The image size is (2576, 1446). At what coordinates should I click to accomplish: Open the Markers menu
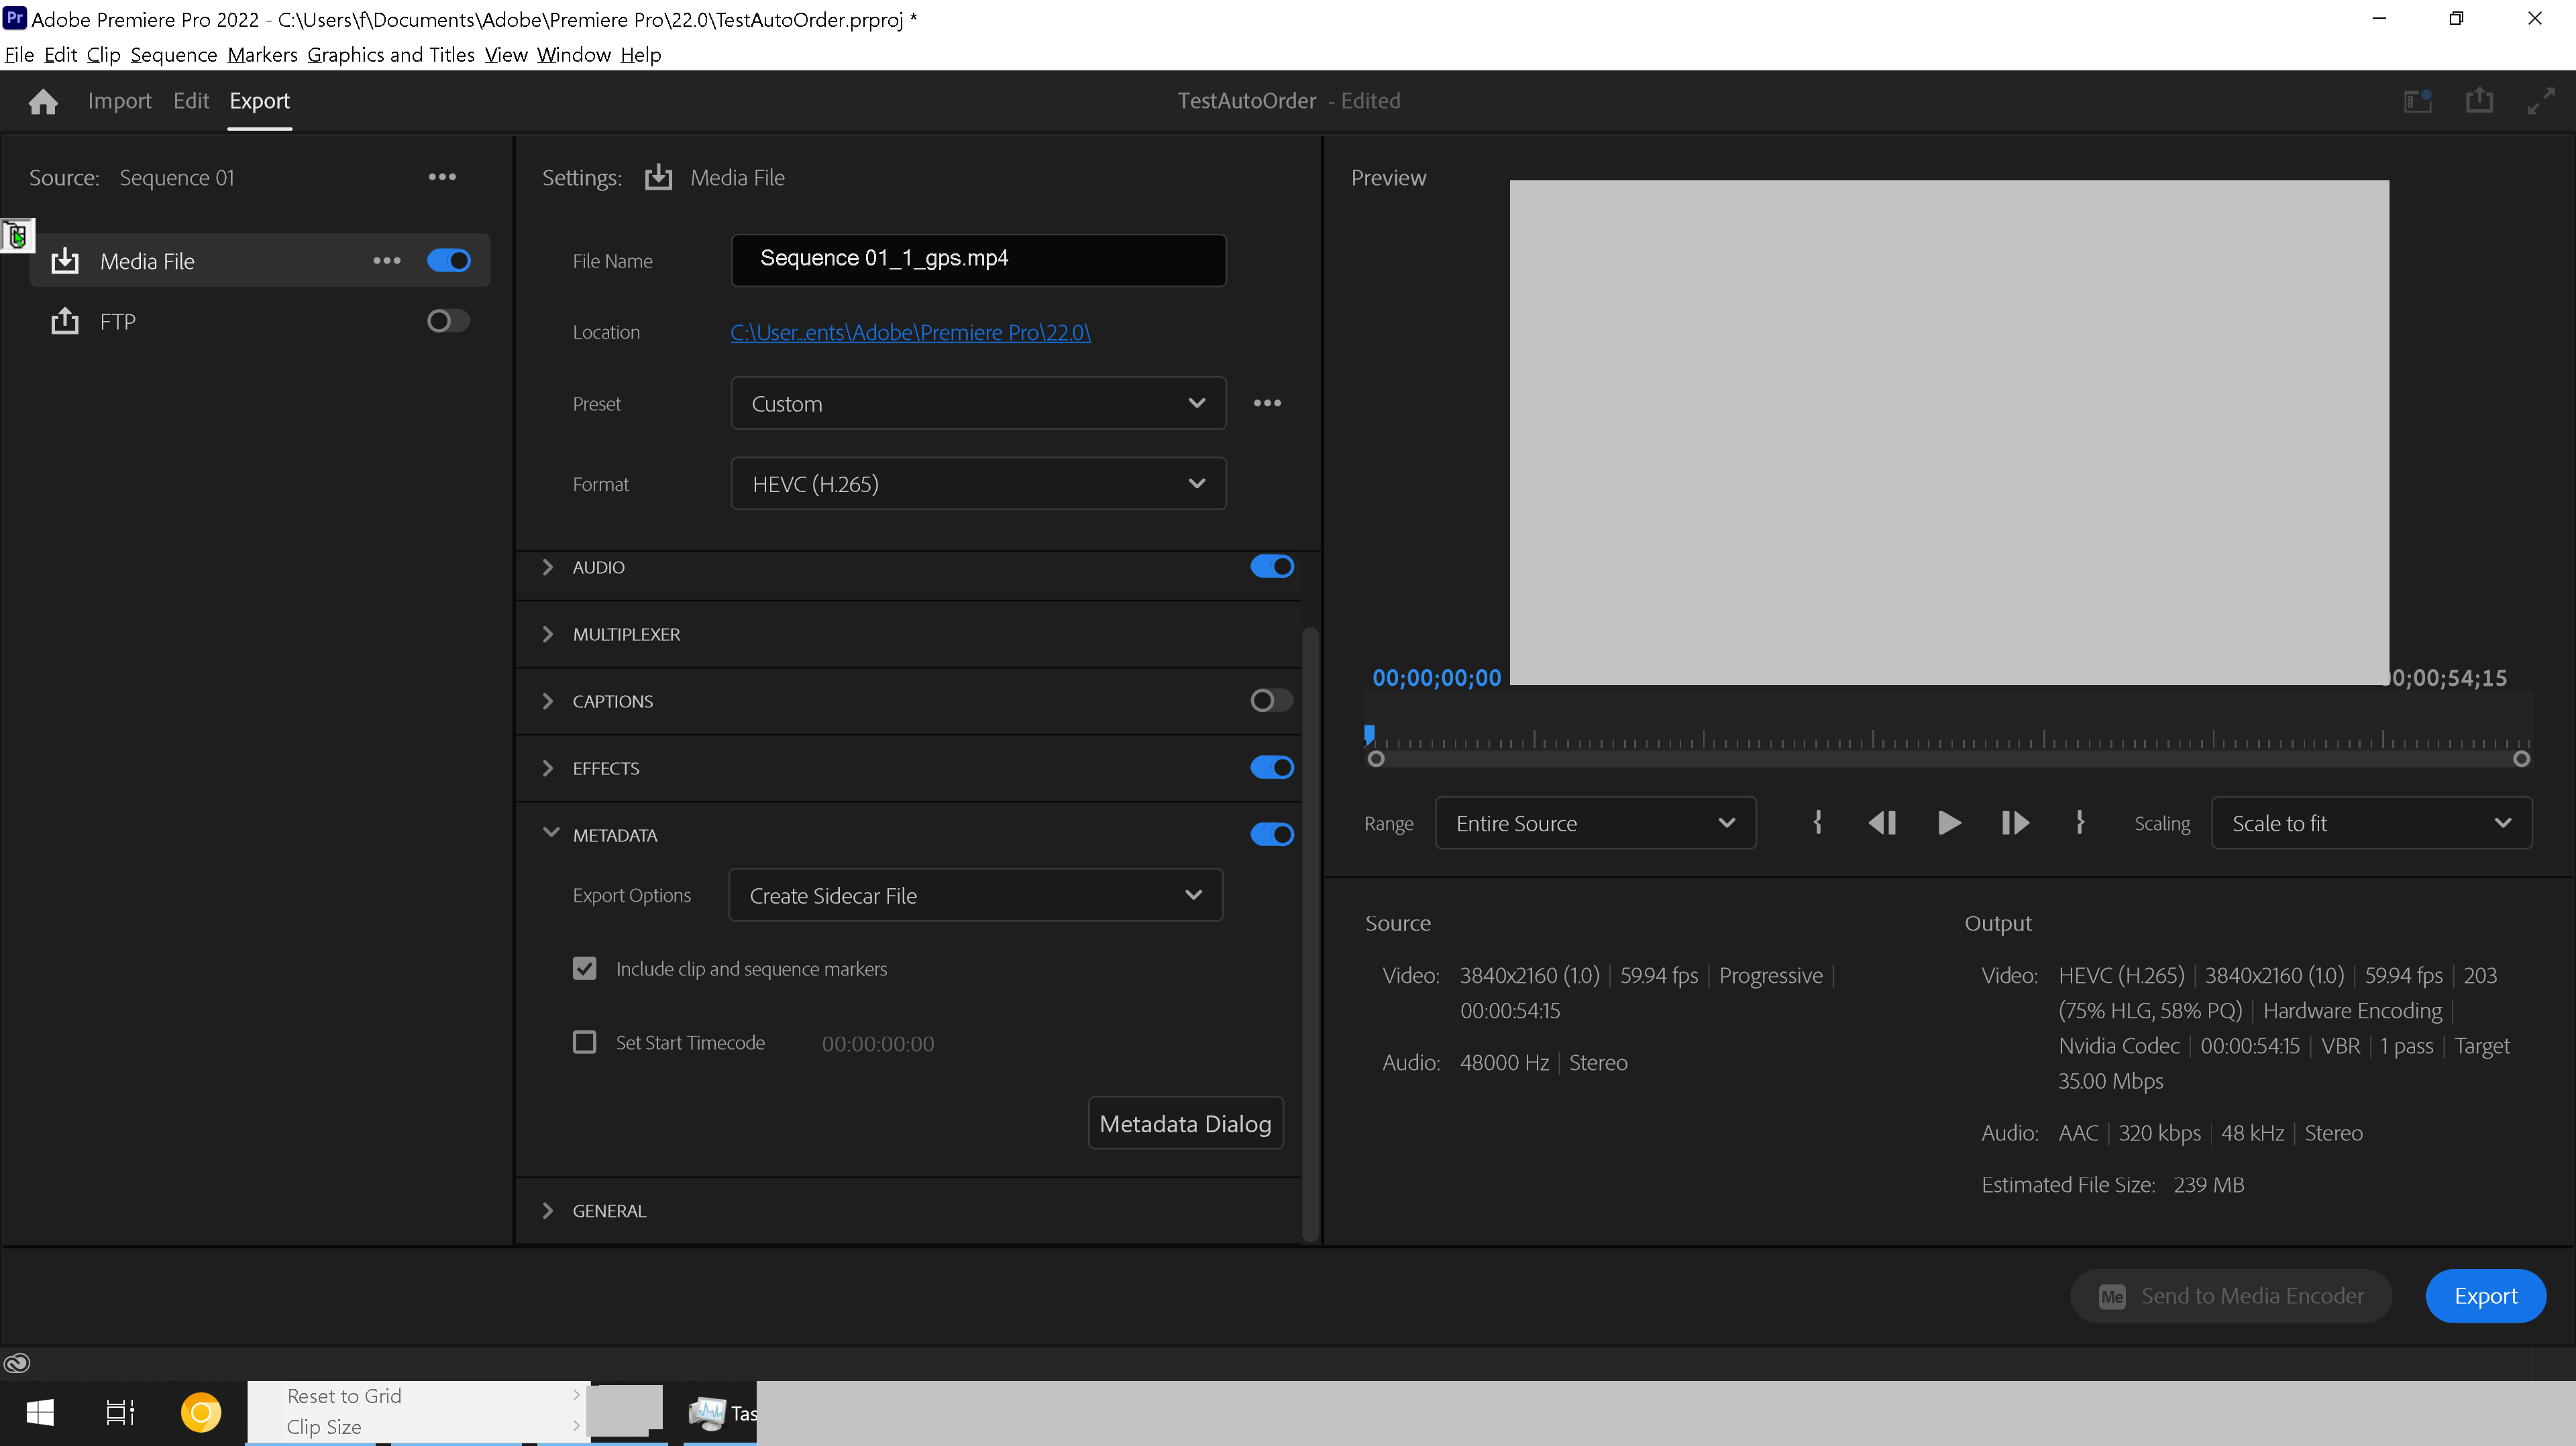click(x=262, y=54)
